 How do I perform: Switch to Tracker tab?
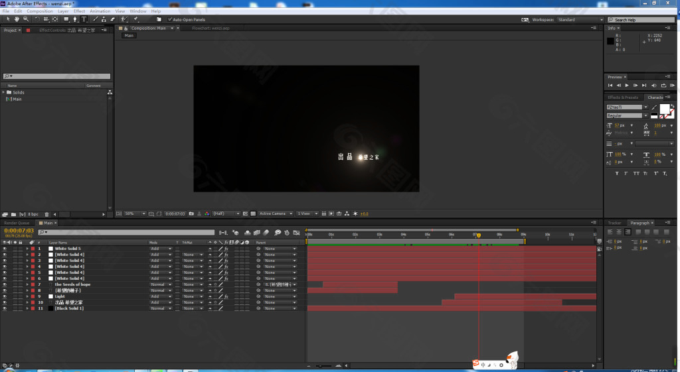[614, 223]
